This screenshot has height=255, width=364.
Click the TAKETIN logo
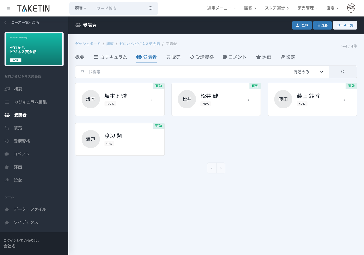(x=33, y=9)
